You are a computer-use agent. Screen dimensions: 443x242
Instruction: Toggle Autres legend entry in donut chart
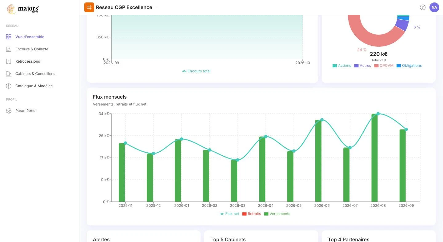363,66
